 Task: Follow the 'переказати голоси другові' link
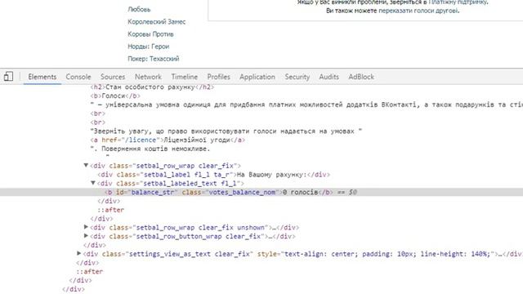[418, 11]
